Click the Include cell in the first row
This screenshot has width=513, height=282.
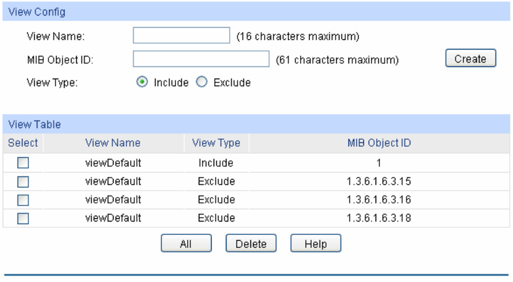[x=216, y=164]
